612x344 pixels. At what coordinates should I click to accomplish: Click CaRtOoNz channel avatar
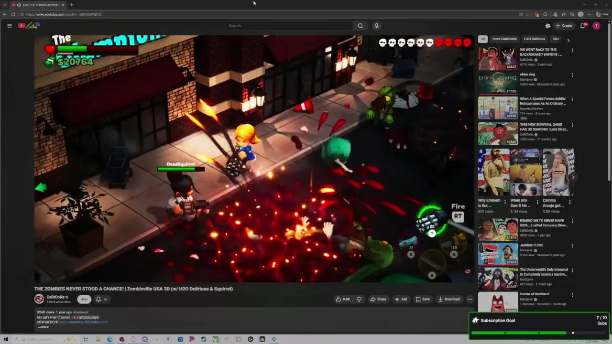[39, 299]
